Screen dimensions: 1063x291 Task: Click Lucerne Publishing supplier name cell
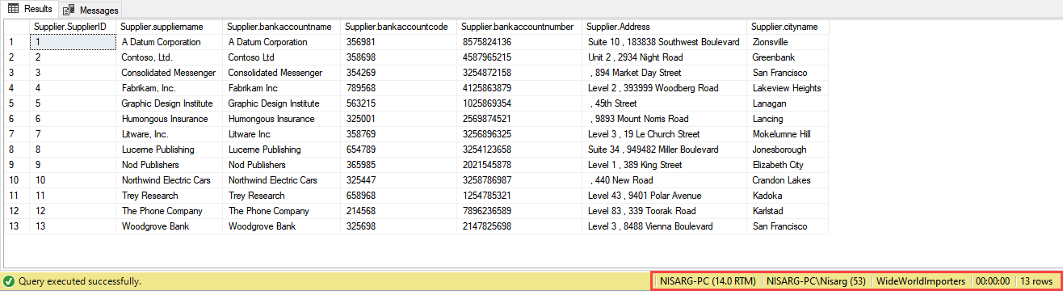click(x=169, y=150)
